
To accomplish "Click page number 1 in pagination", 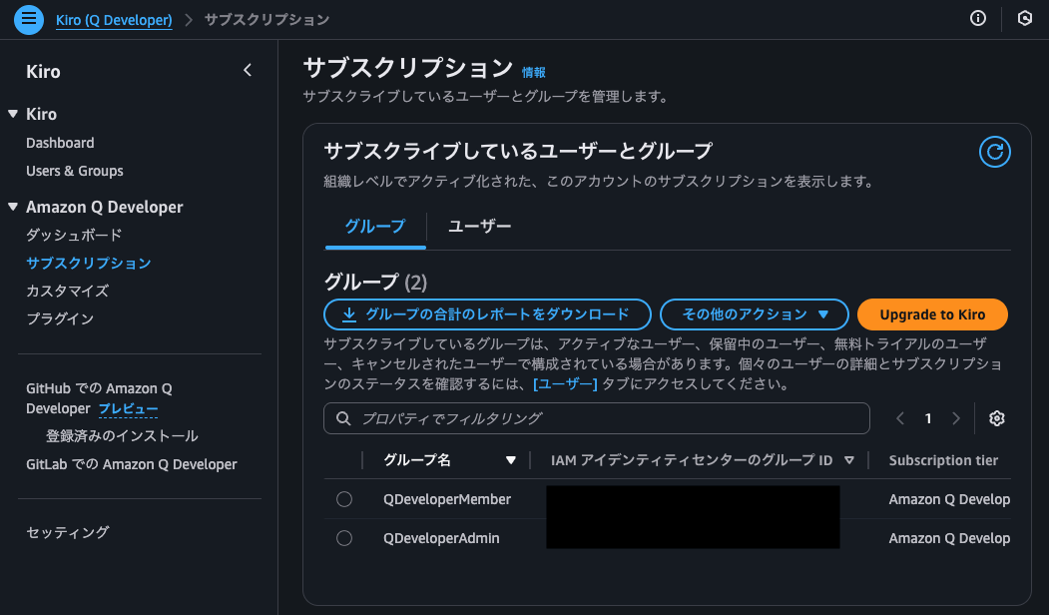I will (x=928, y=418).
